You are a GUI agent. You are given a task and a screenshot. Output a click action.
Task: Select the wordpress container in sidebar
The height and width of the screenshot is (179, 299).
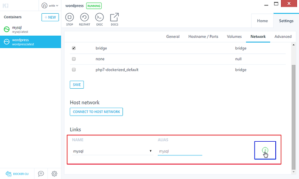(30, 42)
